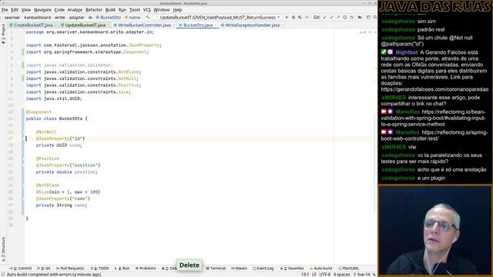The width and height of the screenshot is (493, 277).
Task: Open the Problems tool window
Action: click(146, 269)
